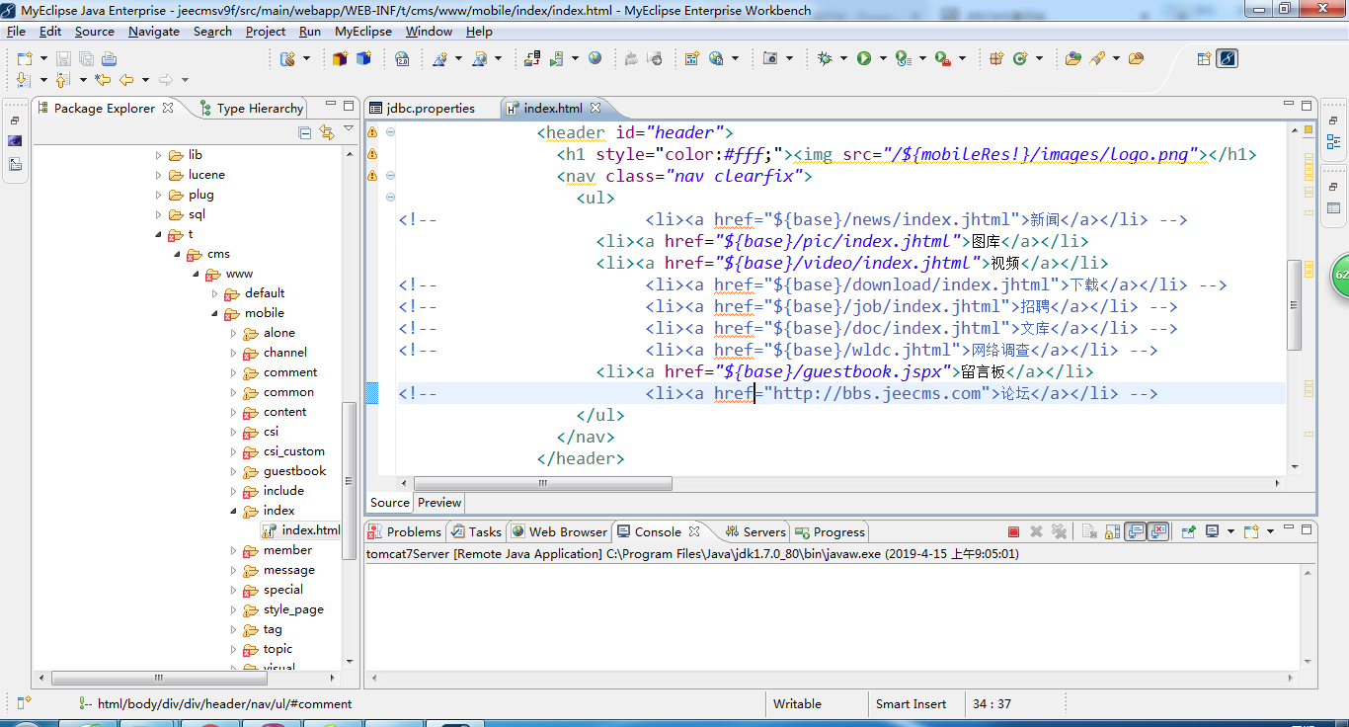The width and height of the screenshot is (1349, 727).
Task: Open the MyEclipse menu
Action: tap(362, 31)
